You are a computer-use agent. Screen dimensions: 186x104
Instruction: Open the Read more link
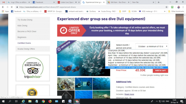coord(129,94)
